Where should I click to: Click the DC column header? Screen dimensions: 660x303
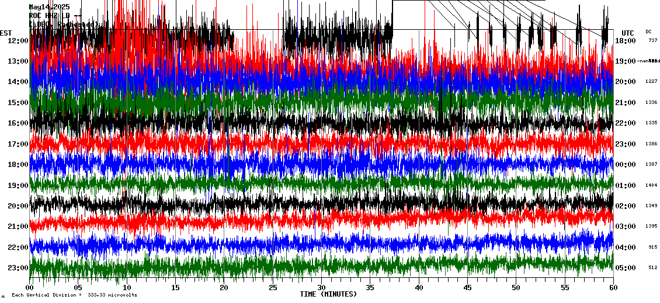pyautogui.click(x=648, y=32)
